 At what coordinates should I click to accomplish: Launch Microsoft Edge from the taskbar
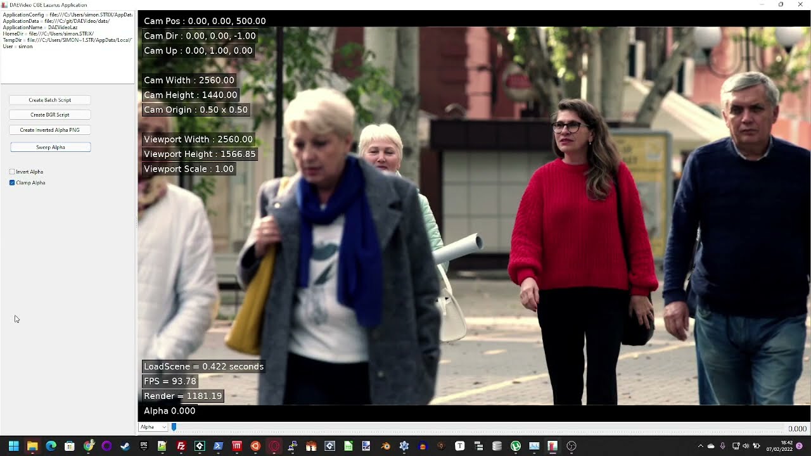pos(51,446)
